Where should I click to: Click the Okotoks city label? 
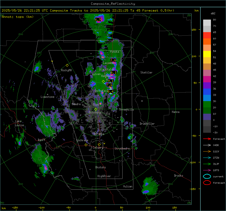100,167
